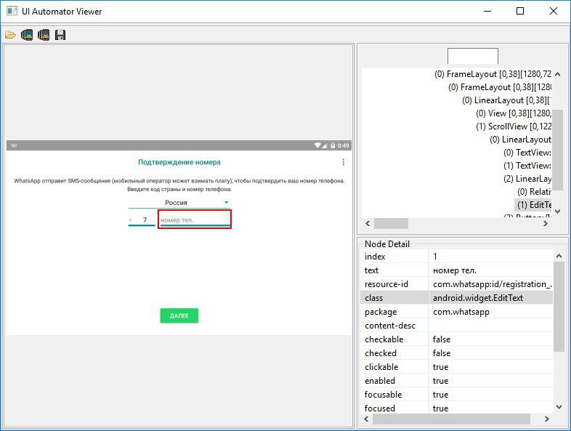Click the Россия country name text
The height and width of the screenshot is (431, 571).
176,203
